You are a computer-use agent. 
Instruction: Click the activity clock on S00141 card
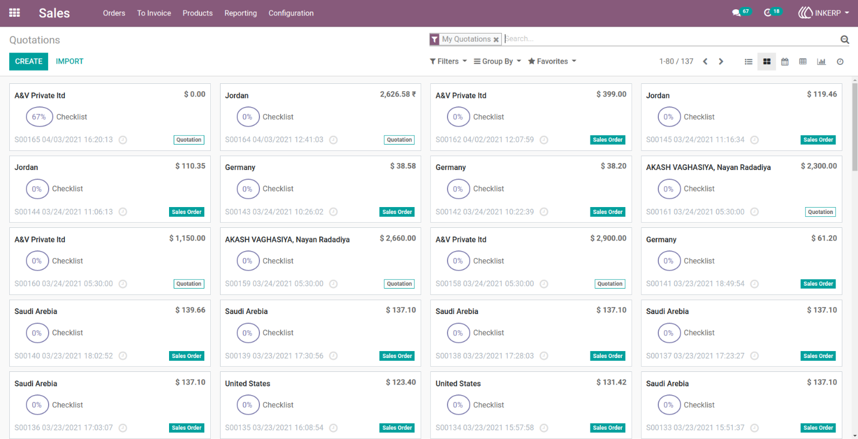click(x=754, y=284)
